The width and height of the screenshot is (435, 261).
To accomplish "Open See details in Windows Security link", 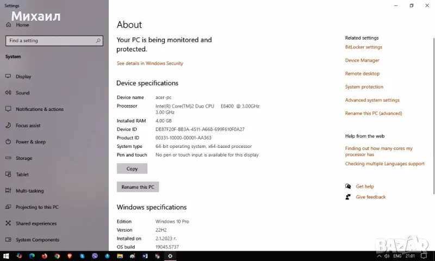I will pyautogui.click(x=150, y=63).
